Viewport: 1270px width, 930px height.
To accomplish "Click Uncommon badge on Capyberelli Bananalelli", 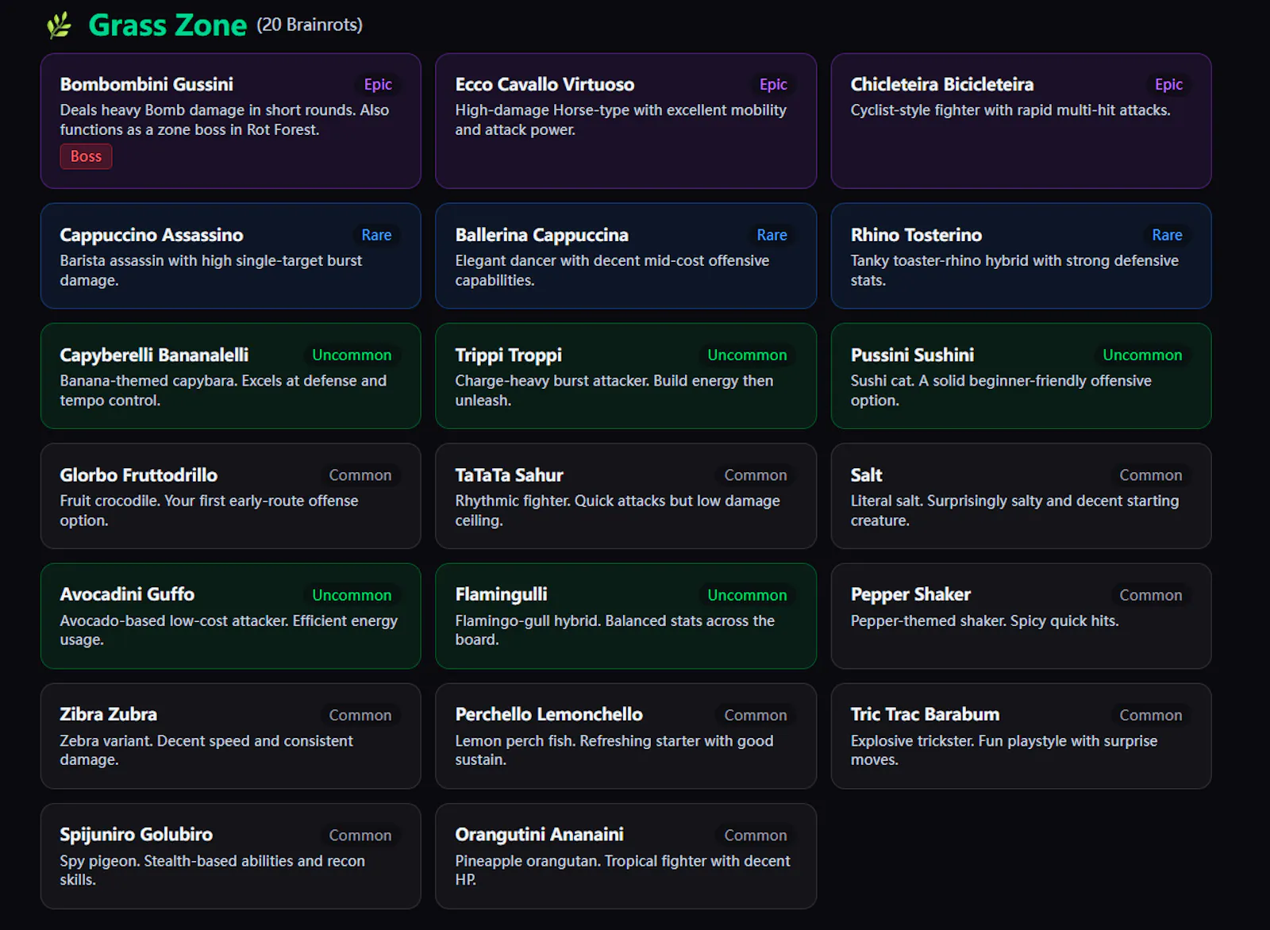I will tap(352, 355).
